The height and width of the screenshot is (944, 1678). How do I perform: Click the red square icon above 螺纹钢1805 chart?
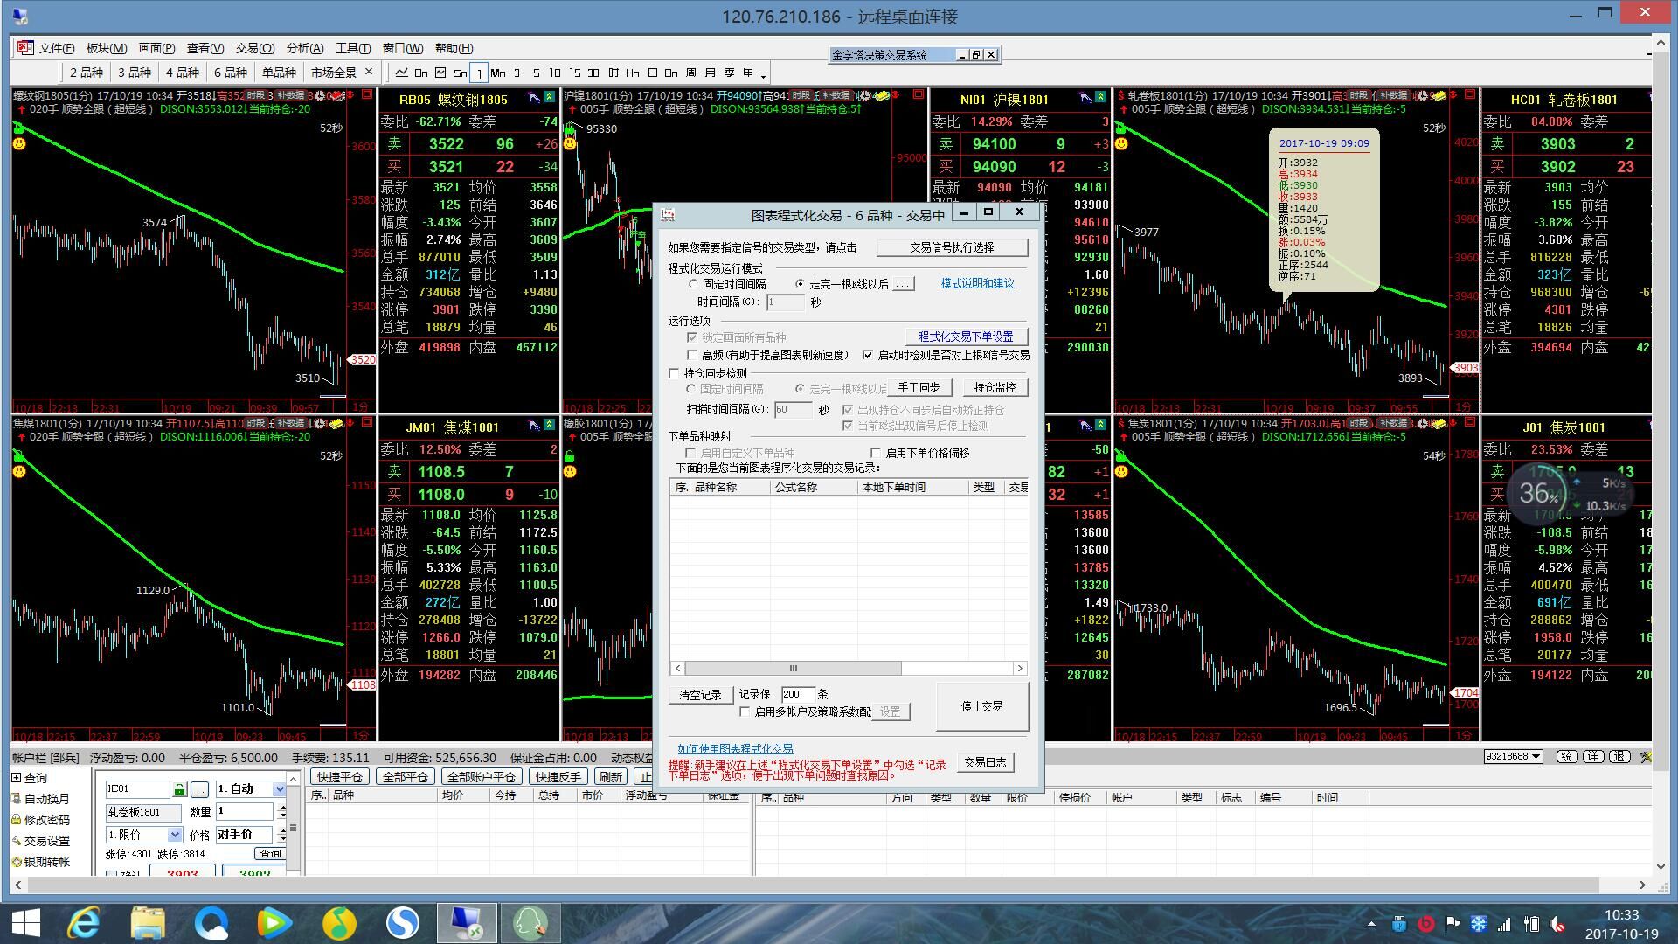coord(367,94)
